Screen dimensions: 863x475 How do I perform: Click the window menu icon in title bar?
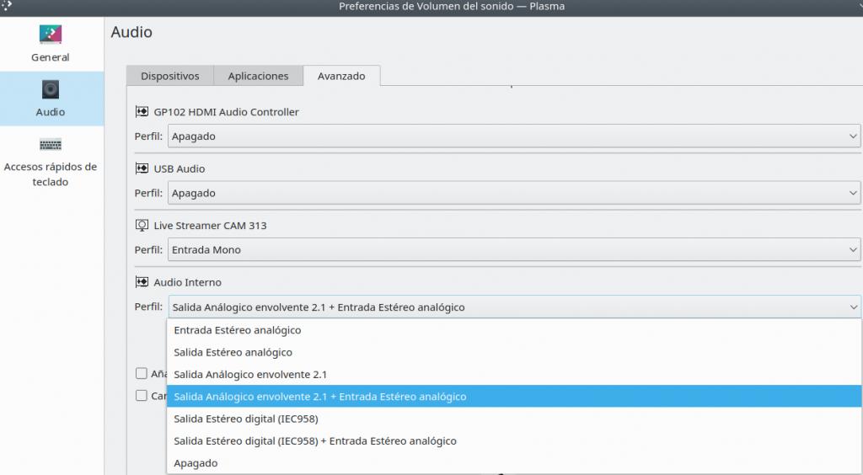coord(7,6)
